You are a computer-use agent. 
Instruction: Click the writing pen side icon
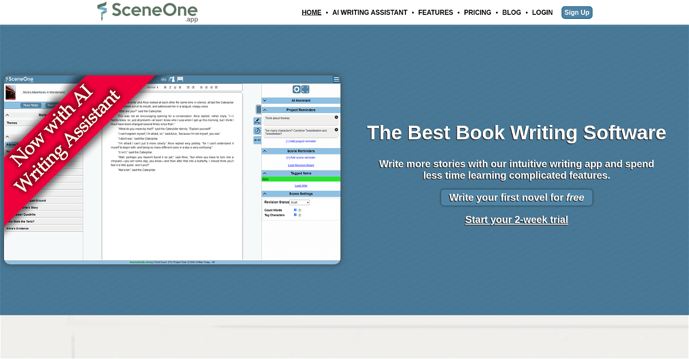click(257, 121)
